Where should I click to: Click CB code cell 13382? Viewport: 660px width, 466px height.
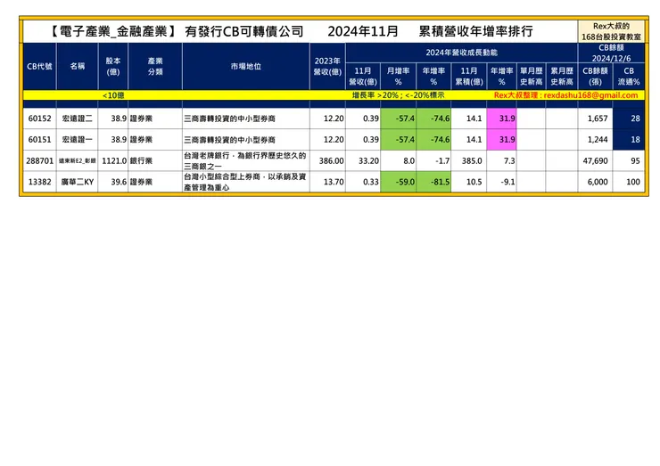click(39, 182)
